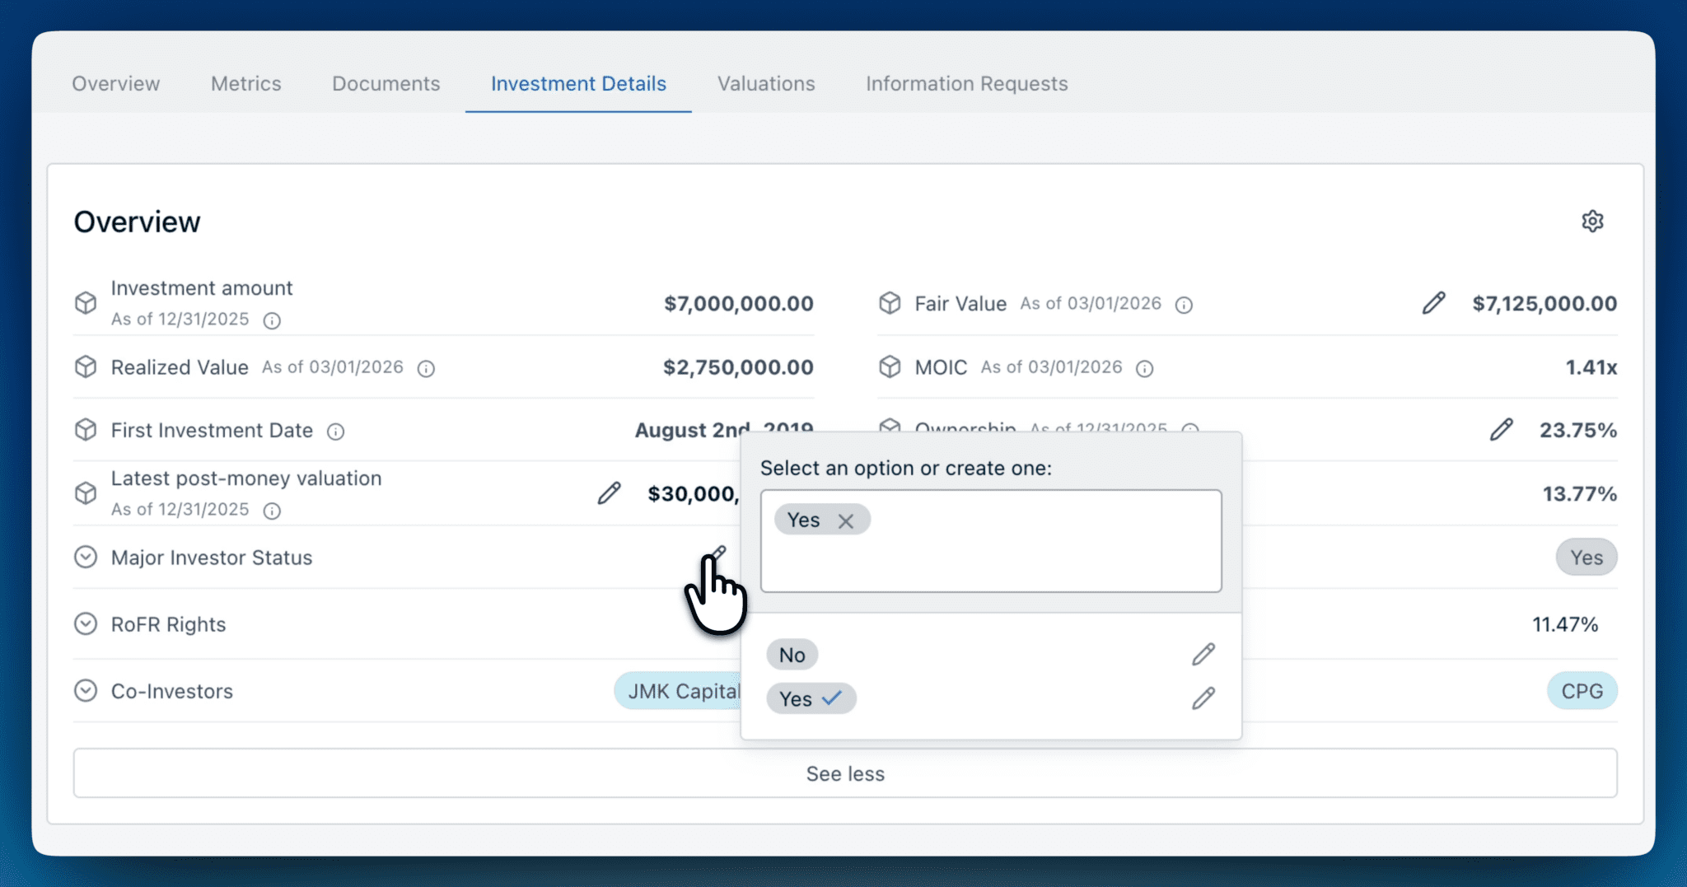Expand the RoFR Rights chevron
The height and width of the screenshot is (887, 1687).
click(x=86, y=624)
